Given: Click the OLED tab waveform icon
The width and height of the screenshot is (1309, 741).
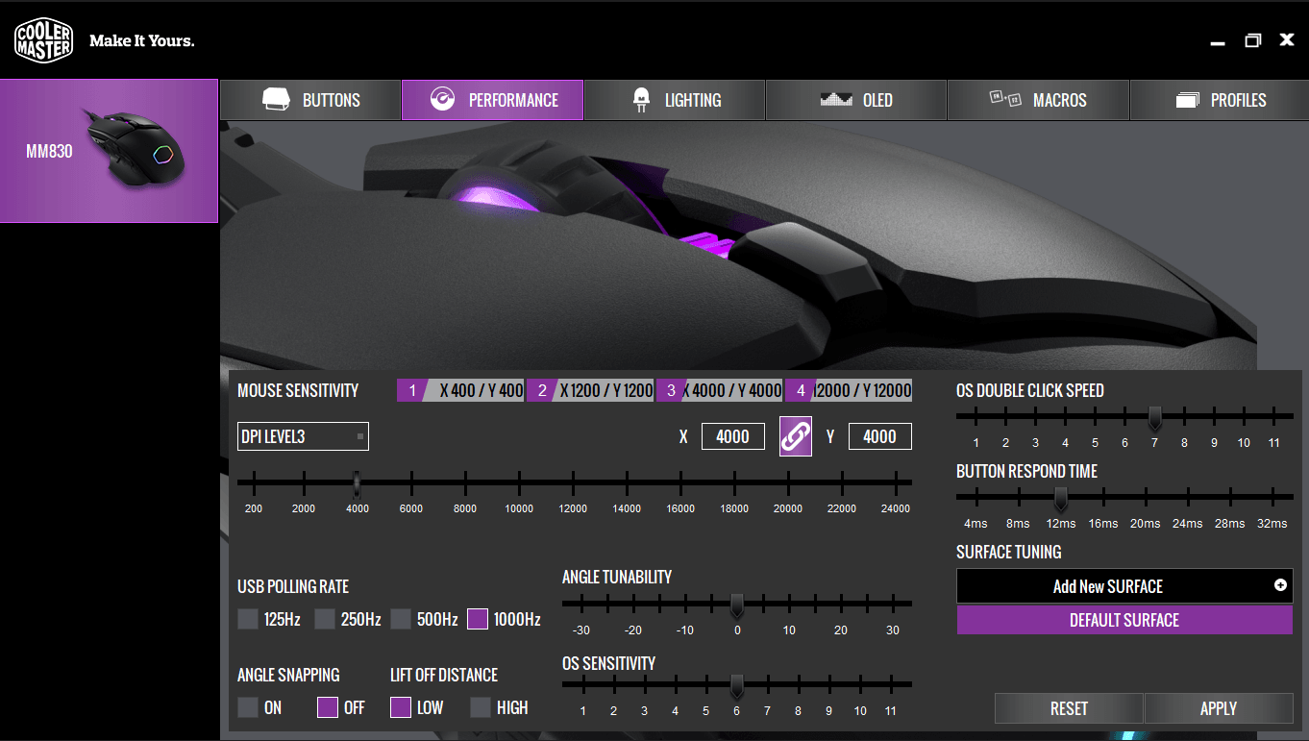Looking at the screenshot, I should coord(836,99).
